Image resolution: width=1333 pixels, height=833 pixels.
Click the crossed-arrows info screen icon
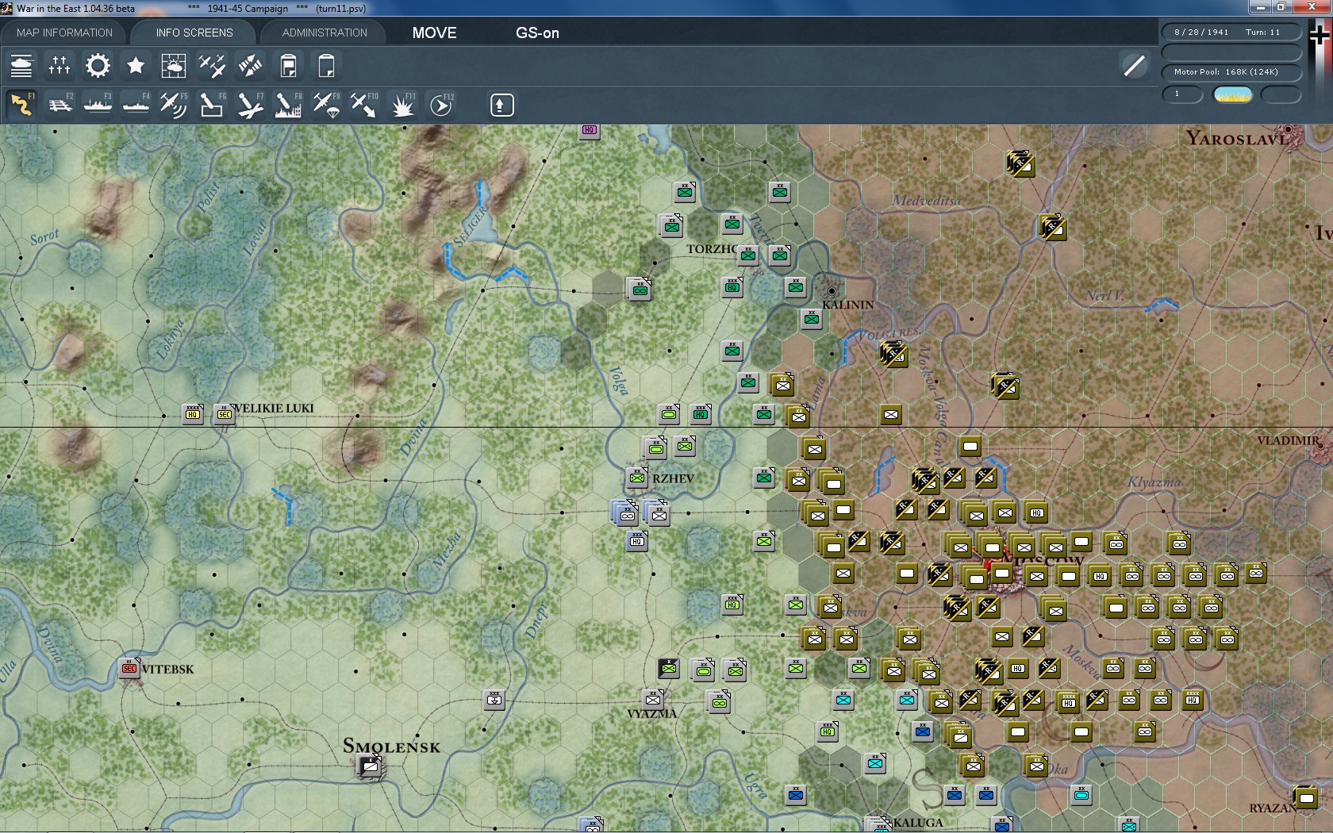pyautogui.click(x=250, y=66)
